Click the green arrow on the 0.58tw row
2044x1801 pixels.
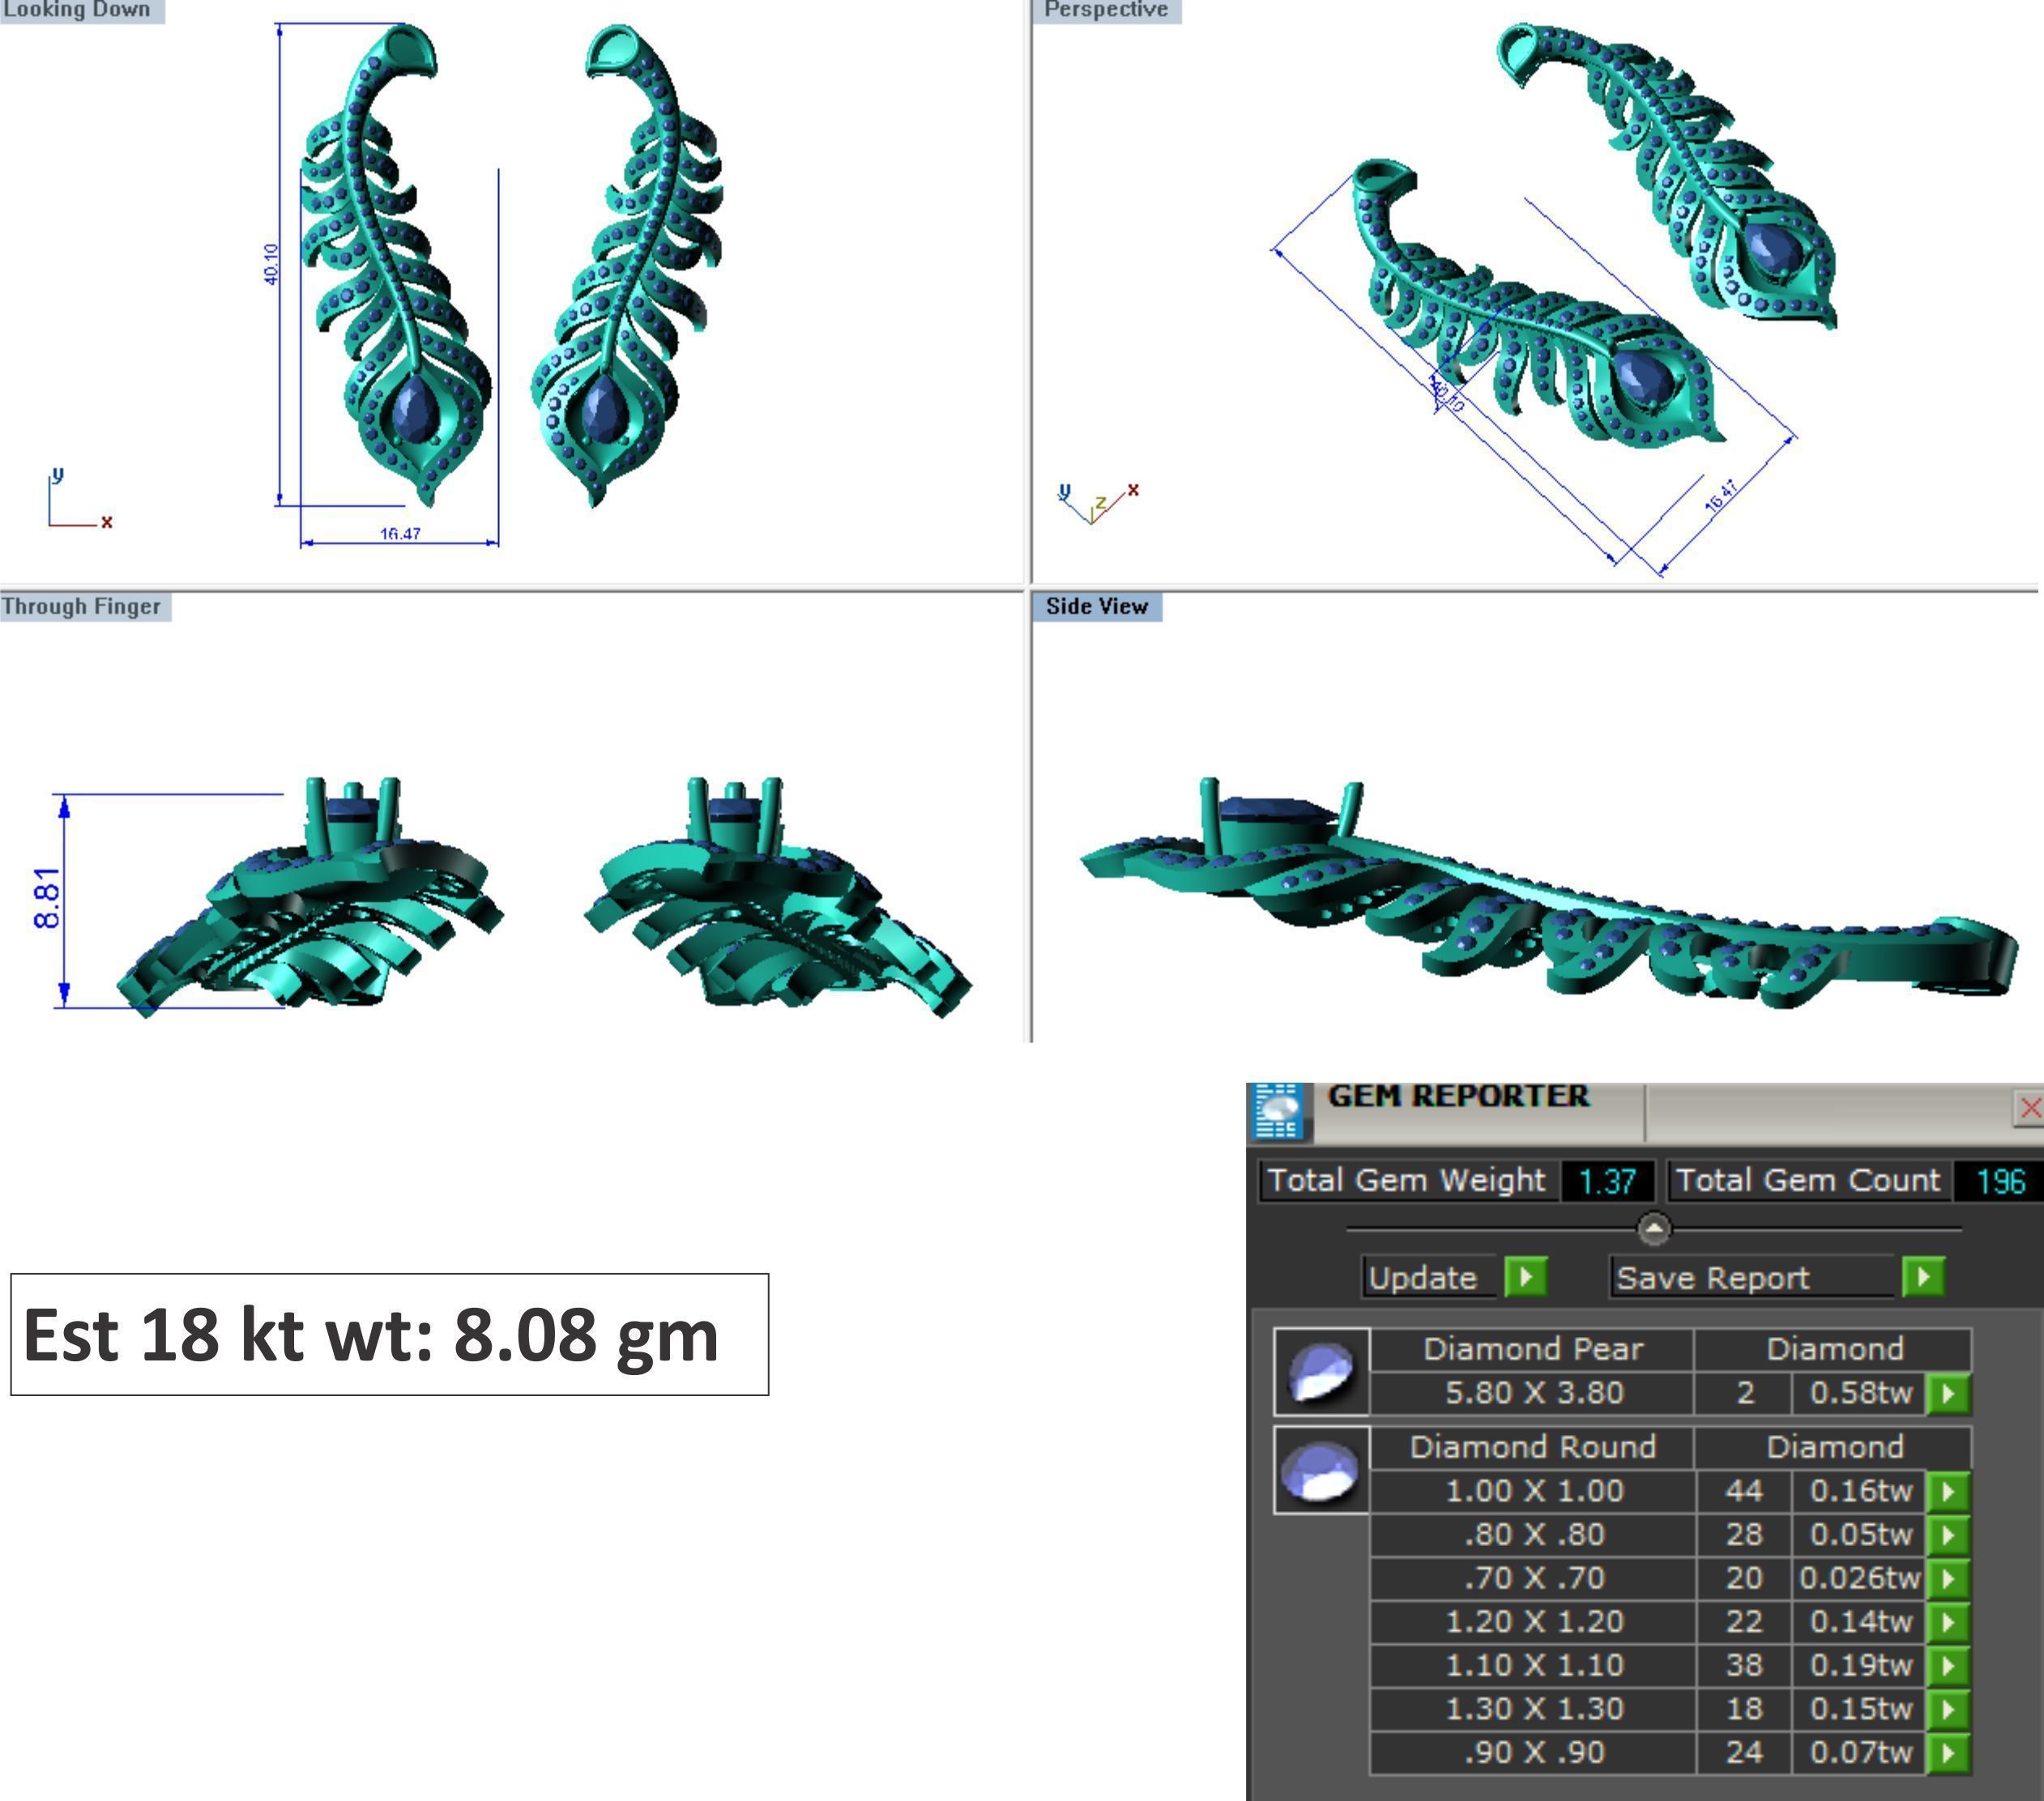tap(1949, 1393)
